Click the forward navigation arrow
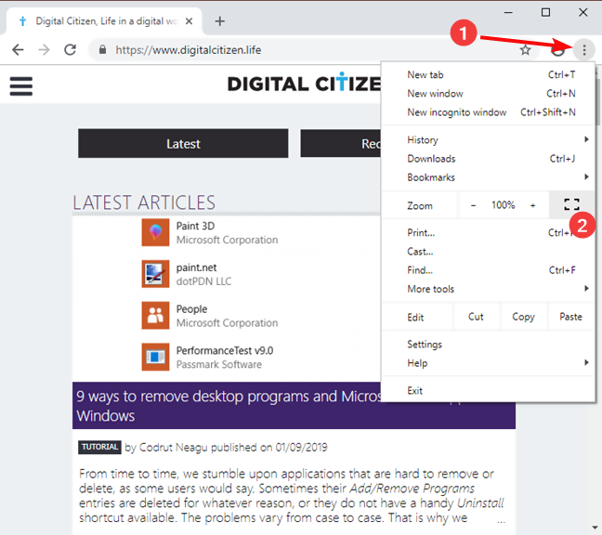602x535 pixels. 44,50
